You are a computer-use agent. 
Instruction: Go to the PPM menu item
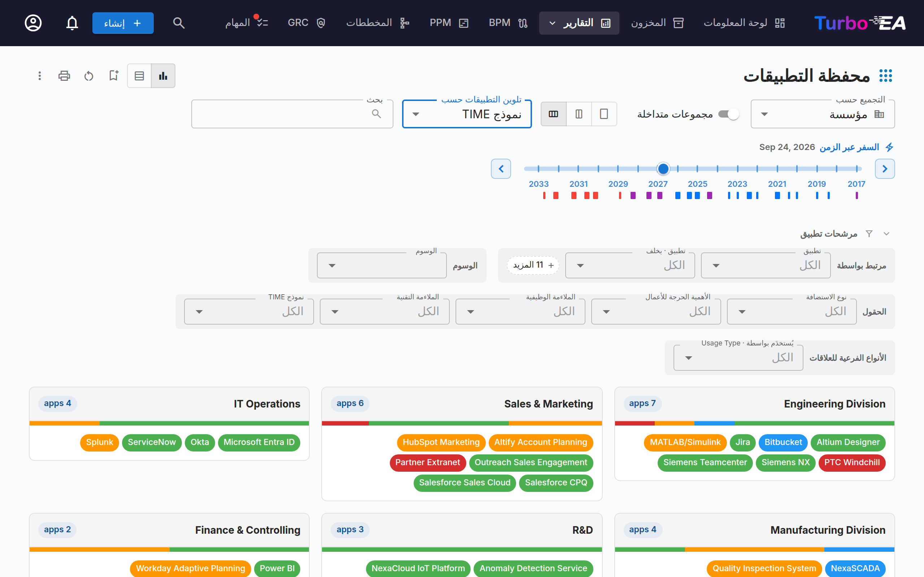(x=449, y=23)
